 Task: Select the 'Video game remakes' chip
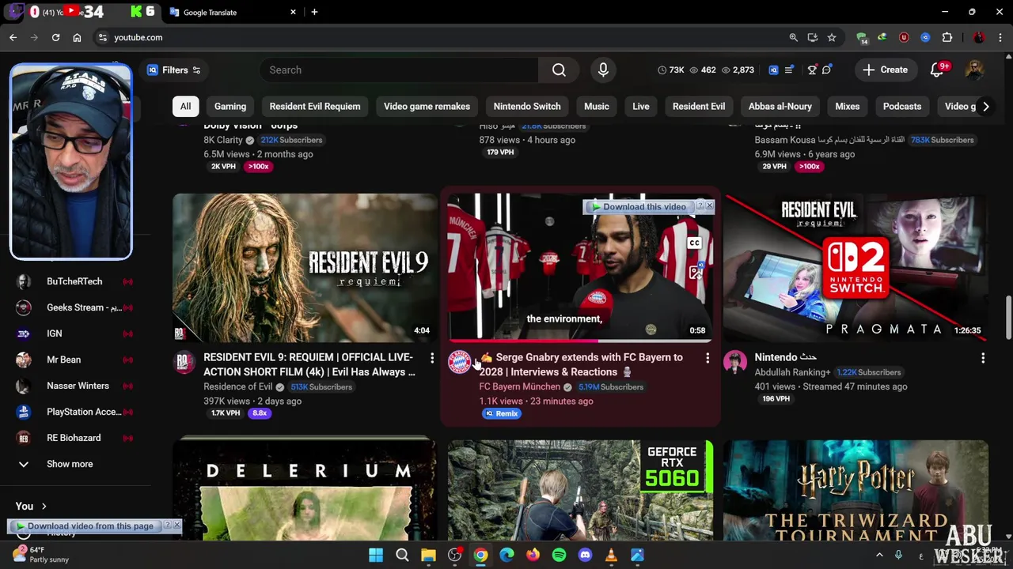click(x=427, y=106)
